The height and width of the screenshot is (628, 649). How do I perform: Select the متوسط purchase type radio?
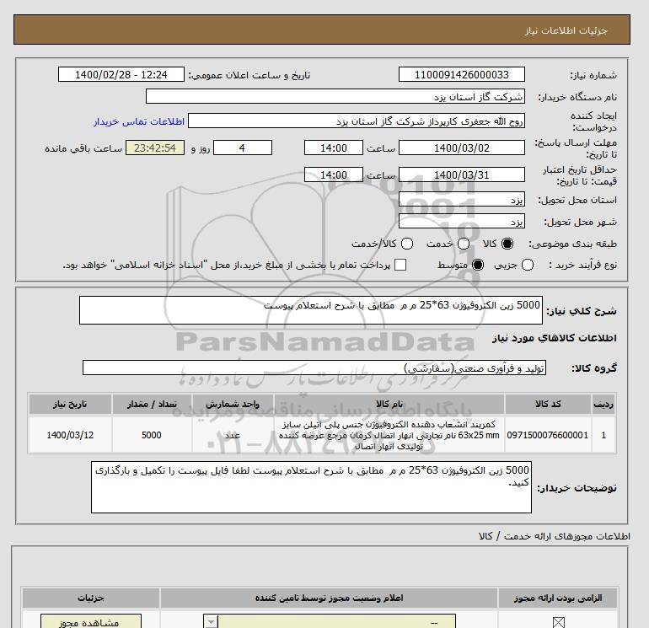478,265
